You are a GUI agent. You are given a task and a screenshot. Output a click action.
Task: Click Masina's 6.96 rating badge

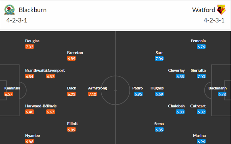(x=201, y=142)
